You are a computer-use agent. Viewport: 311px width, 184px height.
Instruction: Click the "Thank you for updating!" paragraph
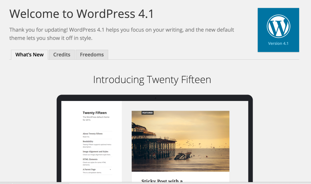coord(121,34)
